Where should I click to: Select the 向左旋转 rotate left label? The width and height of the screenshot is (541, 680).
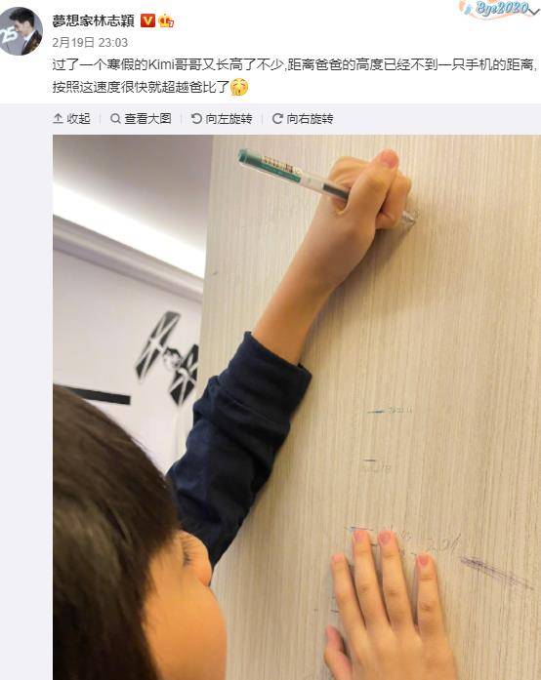point(229,118)
